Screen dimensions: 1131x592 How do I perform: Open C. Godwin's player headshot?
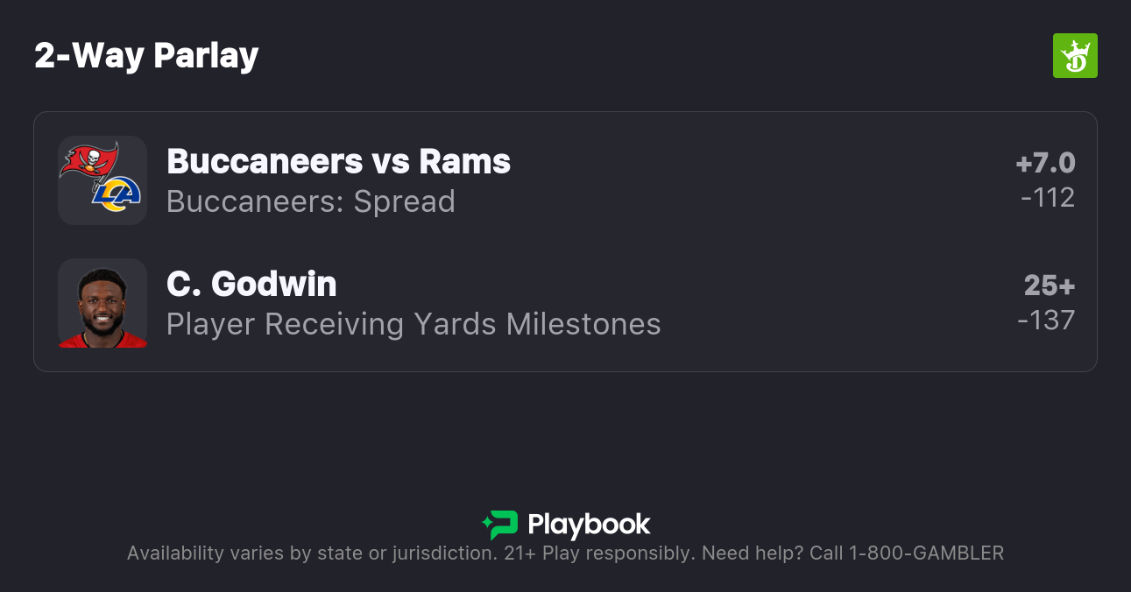[x=102, y=303]
